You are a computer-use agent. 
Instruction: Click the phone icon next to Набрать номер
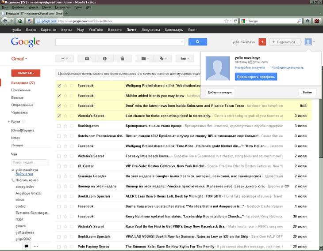[13, 180]
